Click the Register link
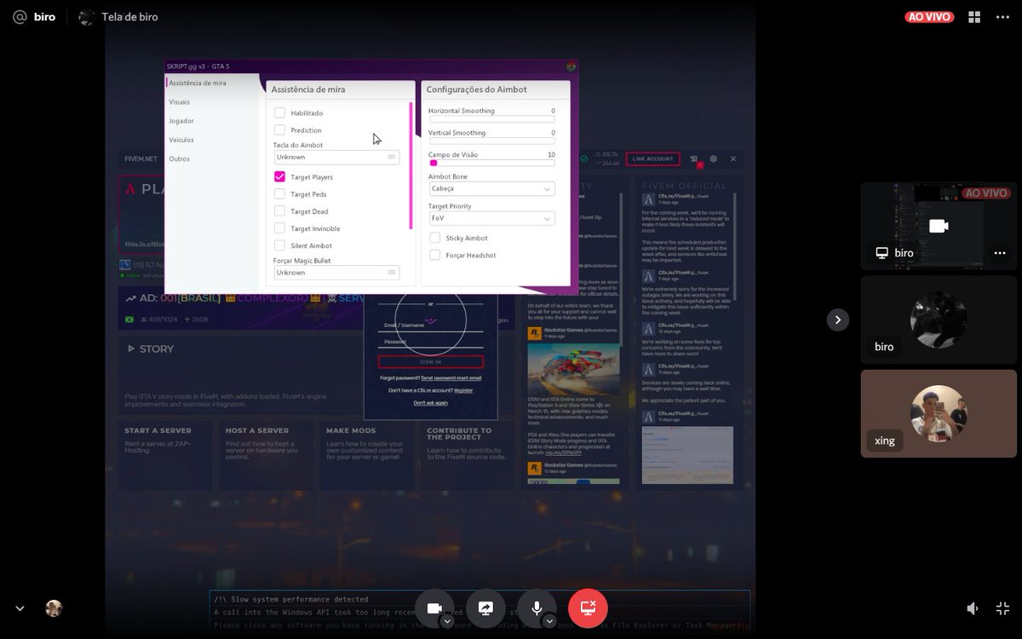This screenshot has height=639, width=1022. pos(463,390)
